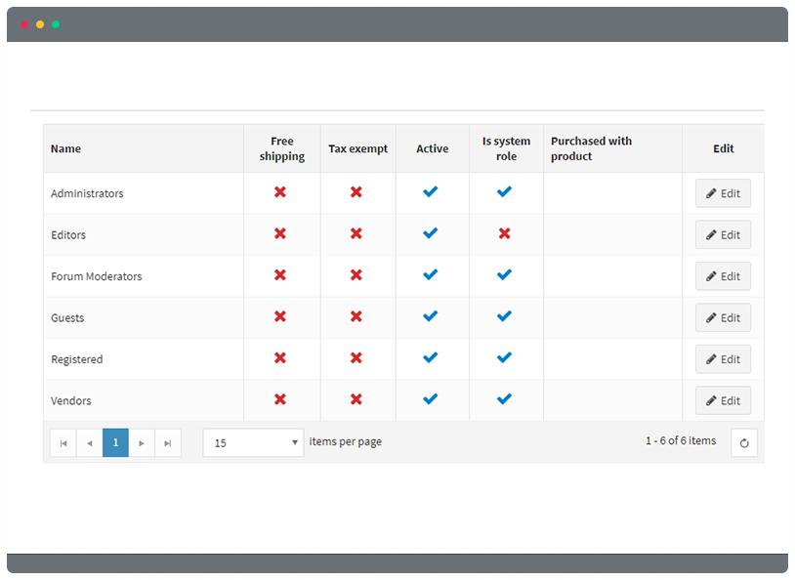This screenshot has width=795, height=580.
Task: Click the Free shipping X for Vendors
Action: point(280,399)
